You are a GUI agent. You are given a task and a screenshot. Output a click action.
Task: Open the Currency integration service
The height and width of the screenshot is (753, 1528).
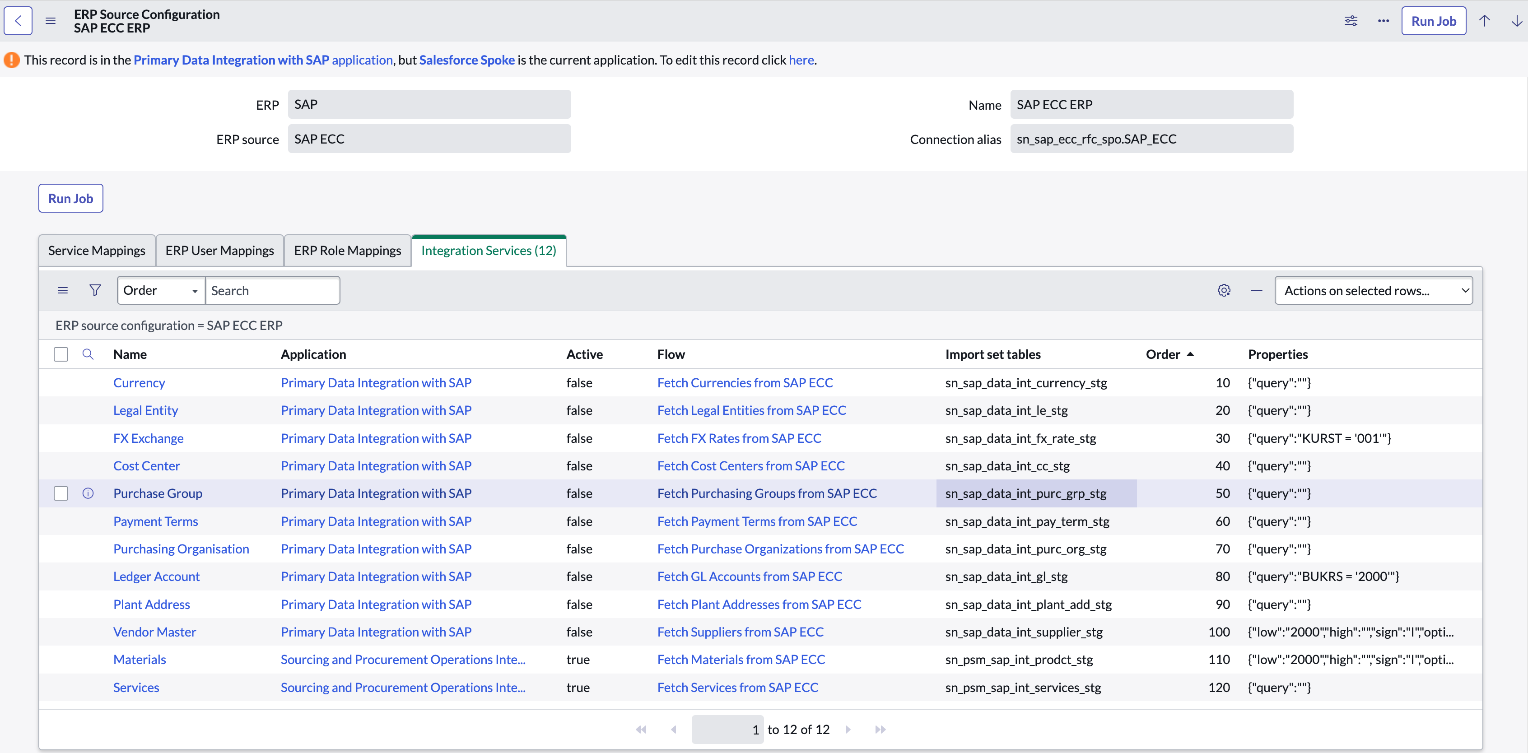[139, 382]
